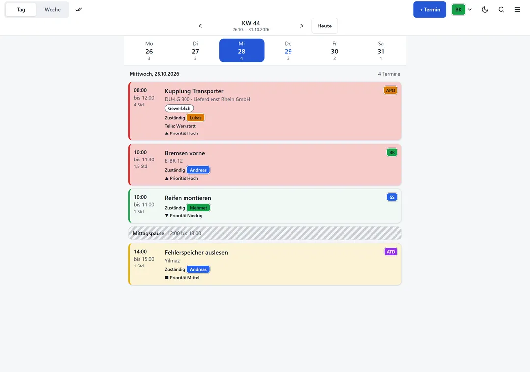Click the Andreas tag on Bremsen vorne
530x372 pixels.
click(198, 170)
